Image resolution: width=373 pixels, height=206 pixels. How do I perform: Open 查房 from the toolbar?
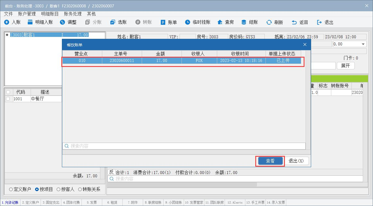point(225,22)
